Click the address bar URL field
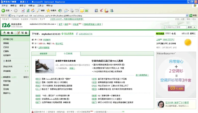The height and width of the screenshot is (113, 198). coord(98,16)
